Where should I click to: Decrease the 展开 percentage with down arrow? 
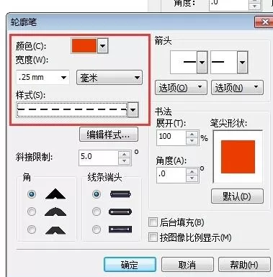192,141
